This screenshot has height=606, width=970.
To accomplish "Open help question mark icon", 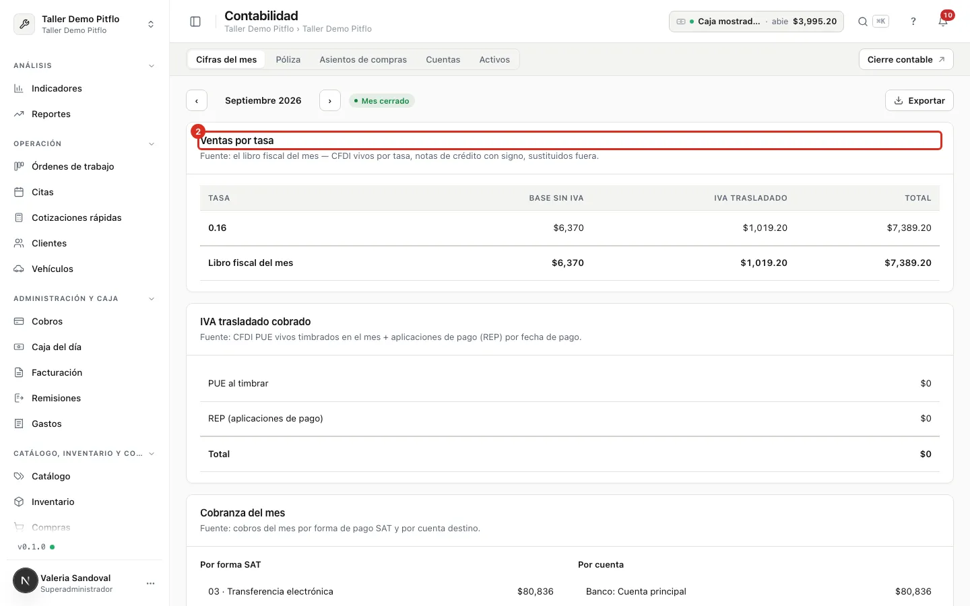I will tap(913, 22).
